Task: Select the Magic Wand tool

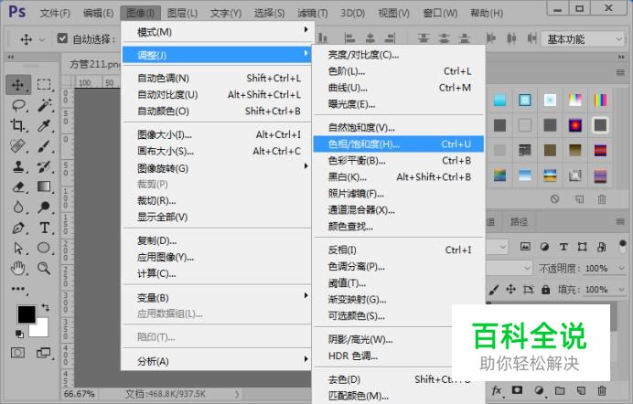Action: coord(45,105)
